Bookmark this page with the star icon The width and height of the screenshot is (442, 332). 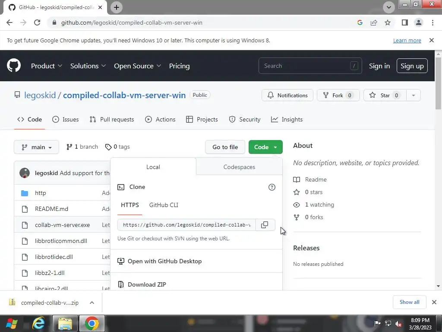tap(388, 22)
